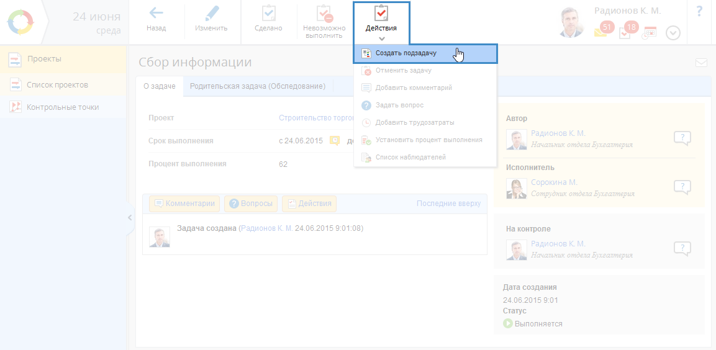
Task: Click the Изменить pencil icon
Action: (x=212, y=13)
